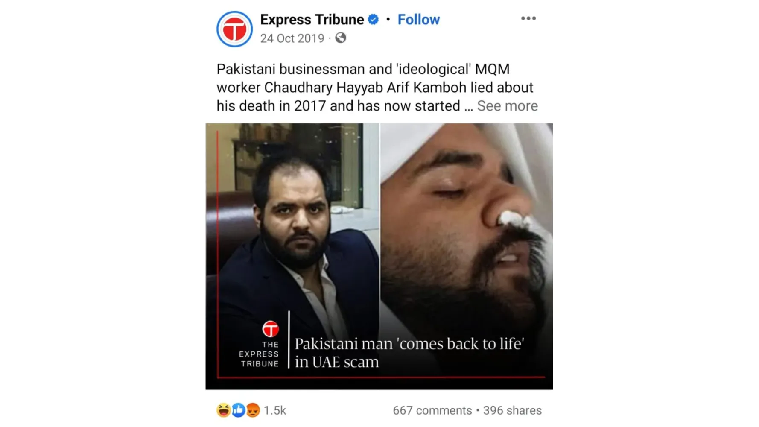Expand post text with See more
Image resolution: width=759 pixels, height=427 pixels.
[507, 106]
